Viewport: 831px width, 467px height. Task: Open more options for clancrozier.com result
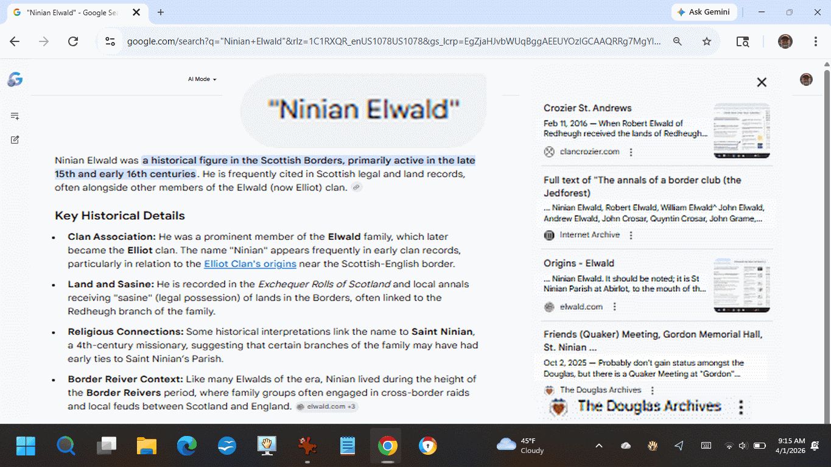pyautogui.click(x=631, y=152)
